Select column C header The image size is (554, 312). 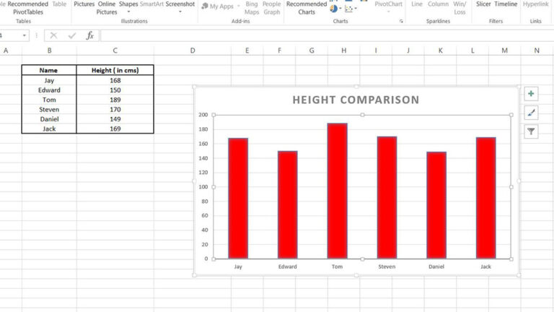coord(115,51)
